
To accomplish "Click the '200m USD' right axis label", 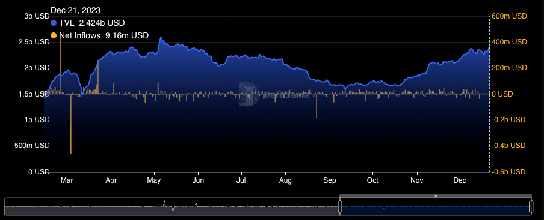I will [x=509, y=68].
